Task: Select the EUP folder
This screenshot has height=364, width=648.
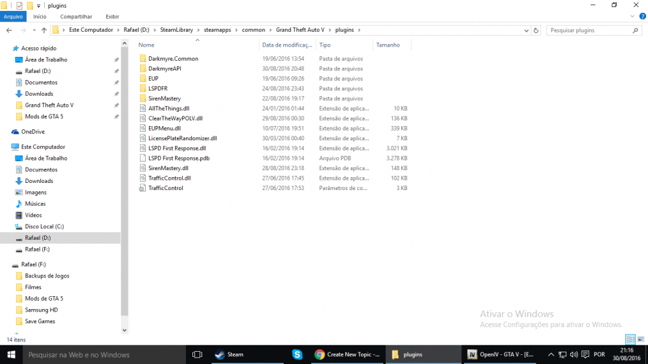Action: (x=154, y=78)
